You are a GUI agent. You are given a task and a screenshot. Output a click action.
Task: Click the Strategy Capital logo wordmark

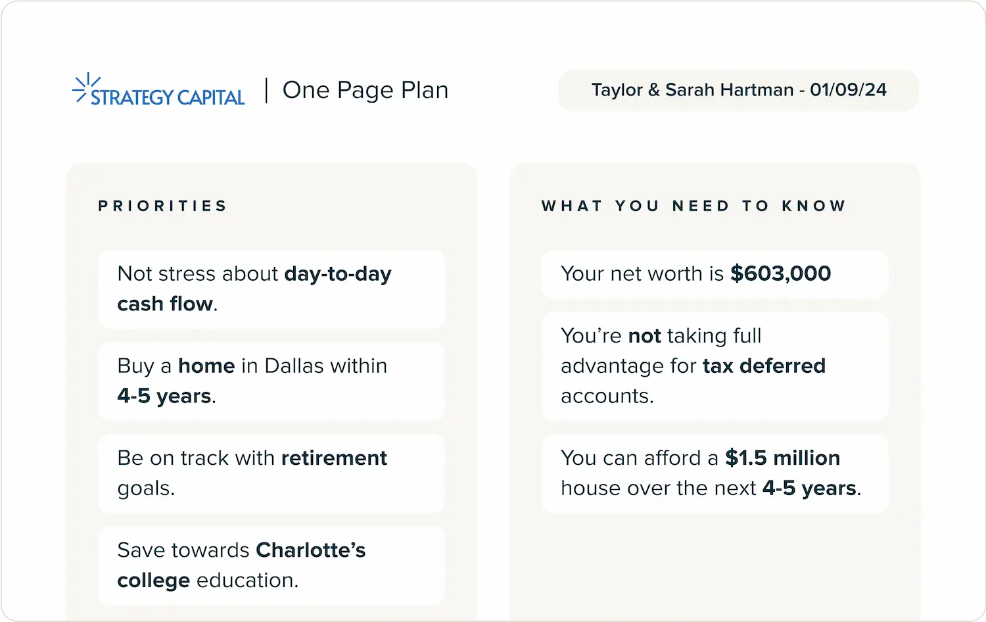[x=168, y=97]
